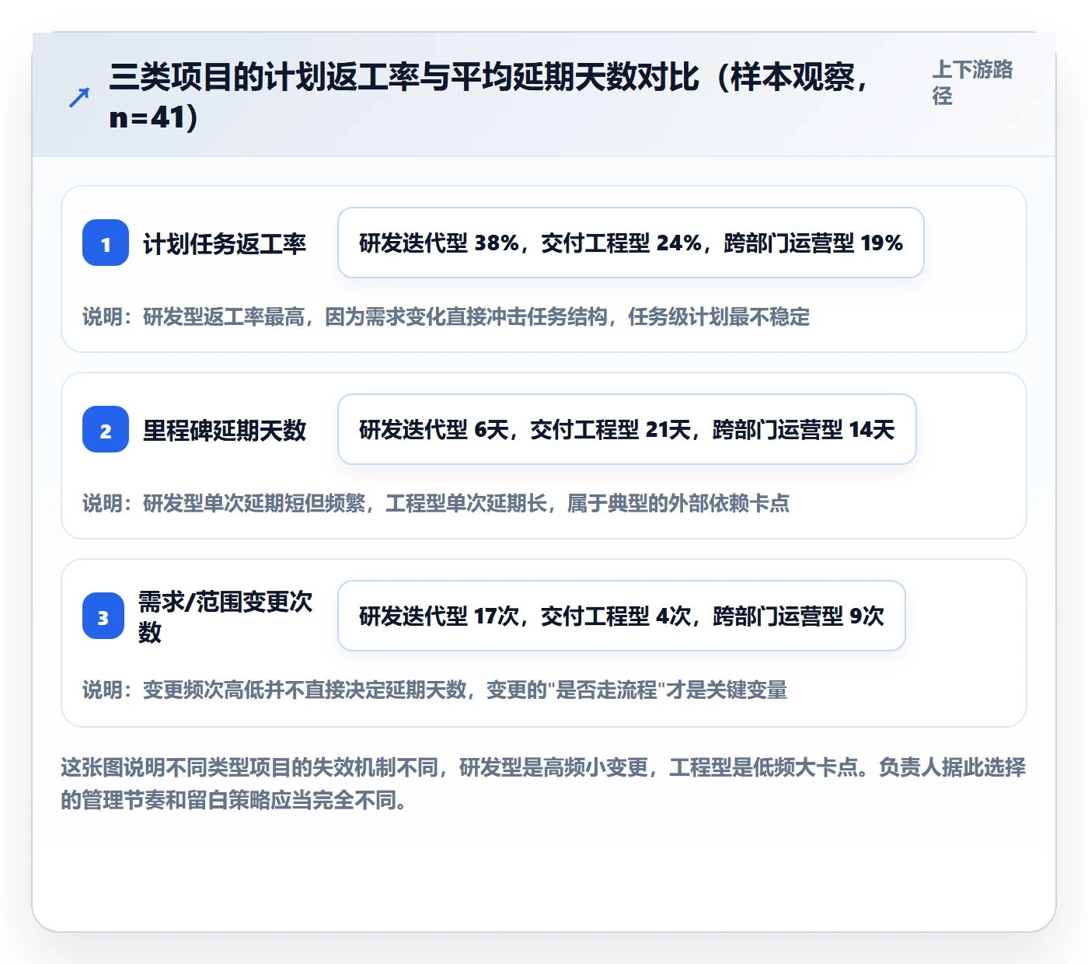The height and width of the screenshot is (964, 1088).
Task: Click the number 3 badge
Action: point(103,616)
